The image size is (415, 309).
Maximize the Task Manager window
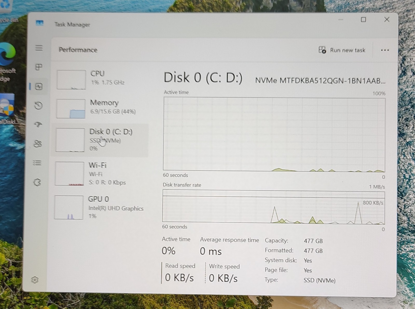(363, 20)
